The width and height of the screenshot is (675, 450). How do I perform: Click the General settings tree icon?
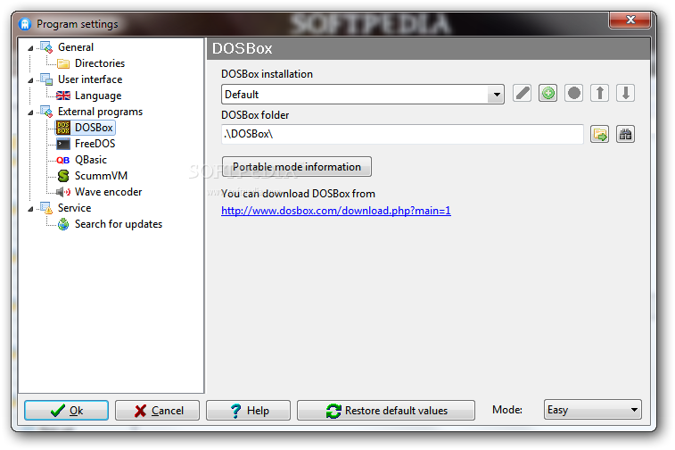pyautogui.click(x=46, y=47)
